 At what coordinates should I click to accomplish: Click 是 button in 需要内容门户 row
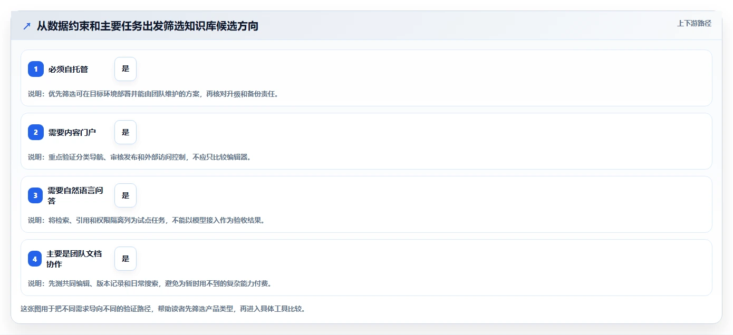pyautogui.click(x=126, y=132)
